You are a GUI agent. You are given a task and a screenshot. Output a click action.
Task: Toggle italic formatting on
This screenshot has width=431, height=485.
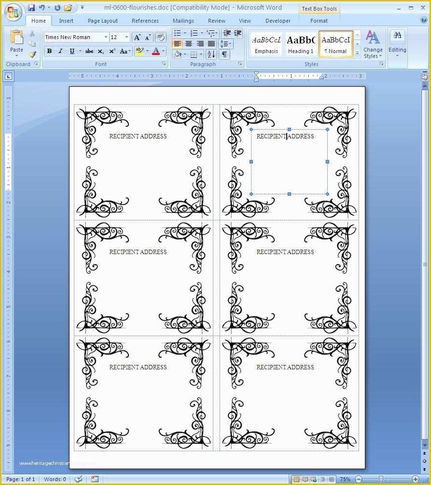pos(60,51)
